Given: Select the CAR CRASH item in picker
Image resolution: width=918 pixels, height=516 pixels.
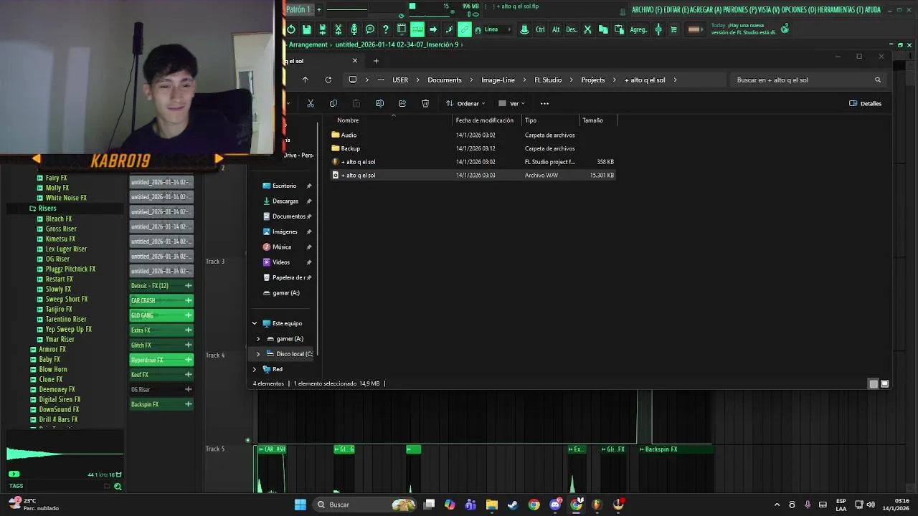Looking at the screenshot, I should point(161,300).
